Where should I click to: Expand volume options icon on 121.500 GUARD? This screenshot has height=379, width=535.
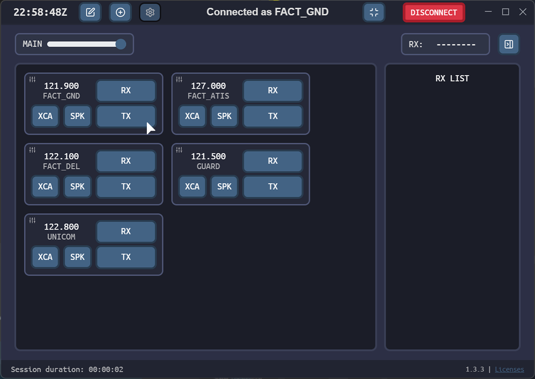179,150
